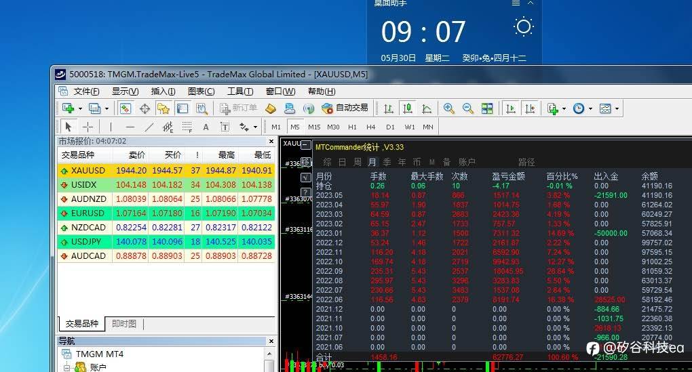
Task: Select the crosshair tool
Action: coord(88,127)
